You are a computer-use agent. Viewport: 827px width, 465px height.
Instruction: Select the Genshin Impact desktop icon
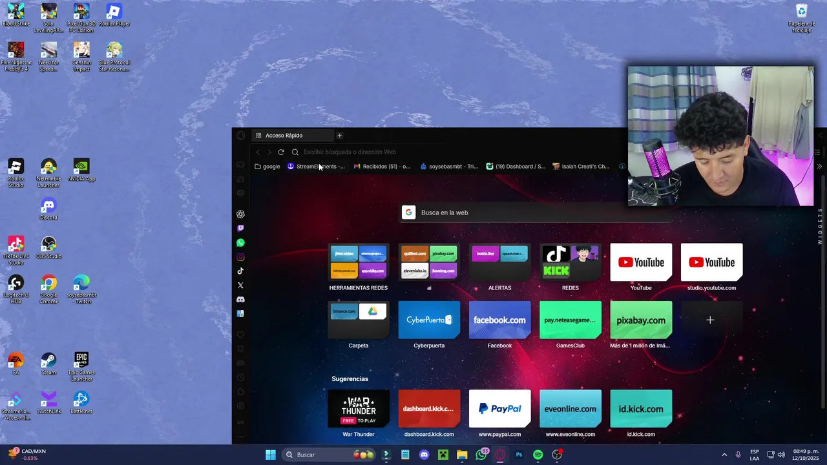tap(81, 57)
